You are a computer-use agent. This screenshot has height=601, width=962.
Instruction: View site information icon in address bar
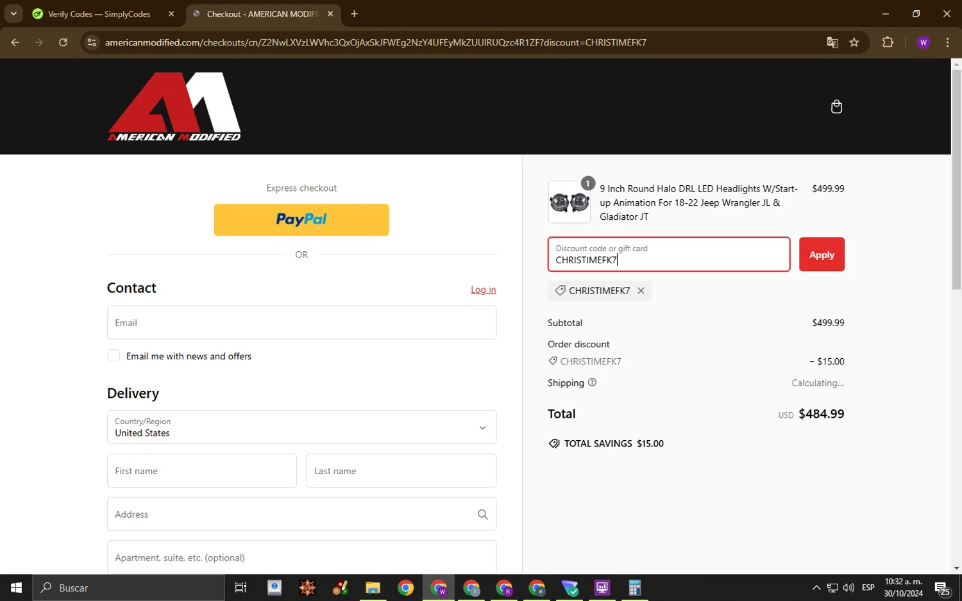tap(92, 42)
